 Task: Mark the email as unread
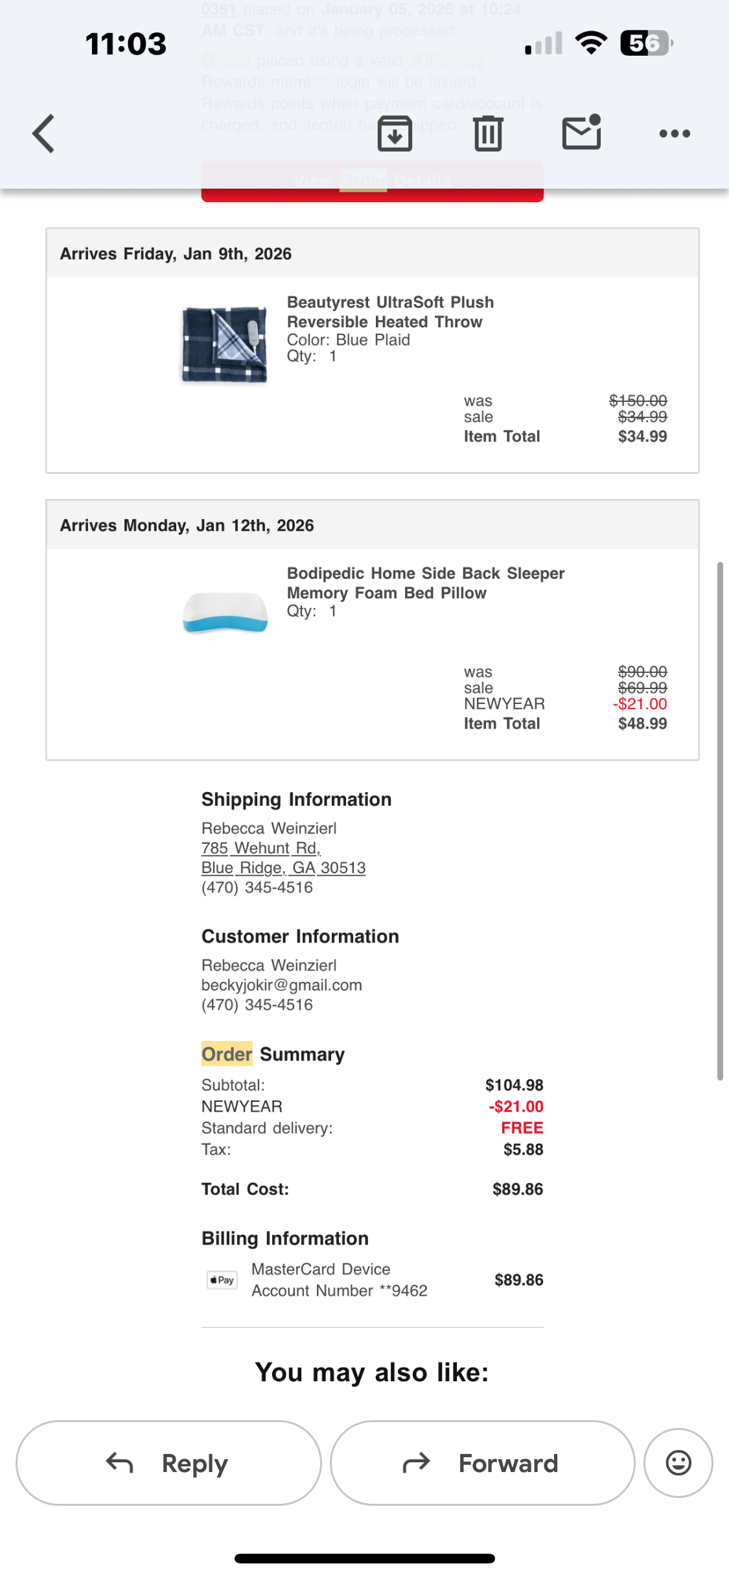(582, 132)
